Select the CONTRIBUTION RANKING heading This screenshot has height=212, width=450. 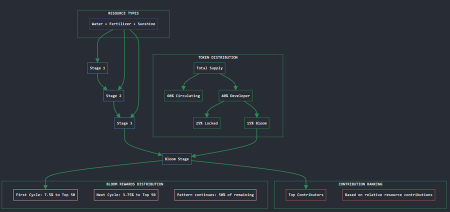[x=360, y=184]
